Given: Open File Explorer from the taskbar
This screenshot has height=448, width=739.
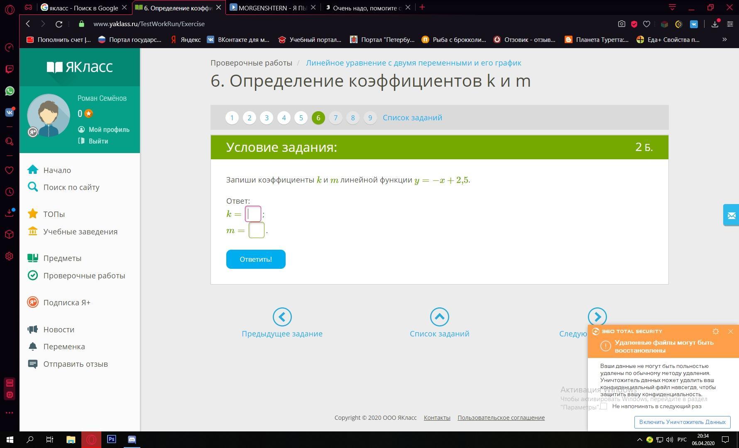Looking at the screenshot, I should 71,439.
